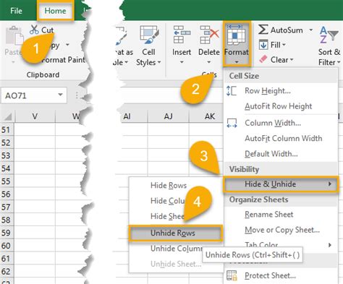343x284 pixels.
Task: Open the Delete dropdown arrow
Action: click(x=209, y=62)
